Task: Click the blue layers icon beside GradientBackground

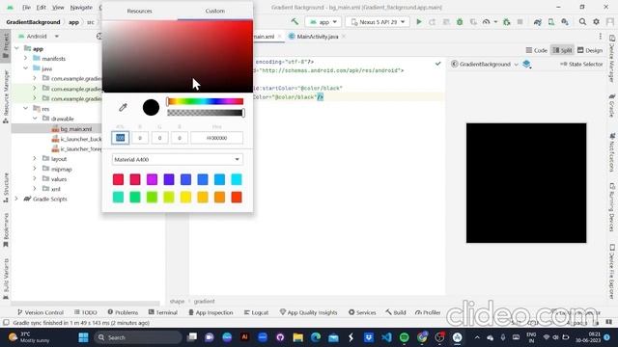Action: pos(527,64)
